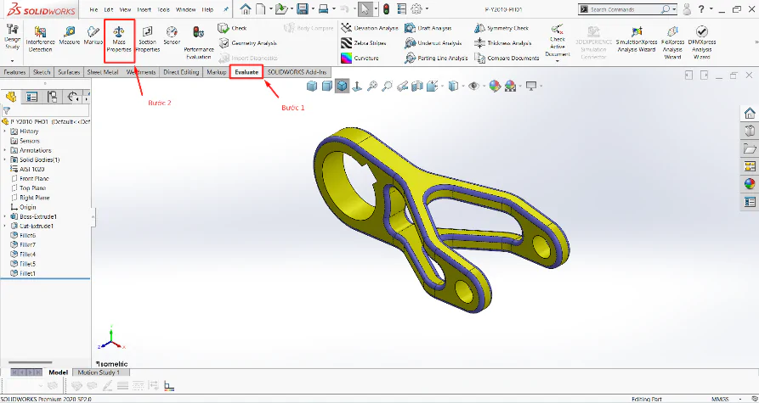Open Section Properties
This screenshot has width=759, height=403.
coord(147,40)
